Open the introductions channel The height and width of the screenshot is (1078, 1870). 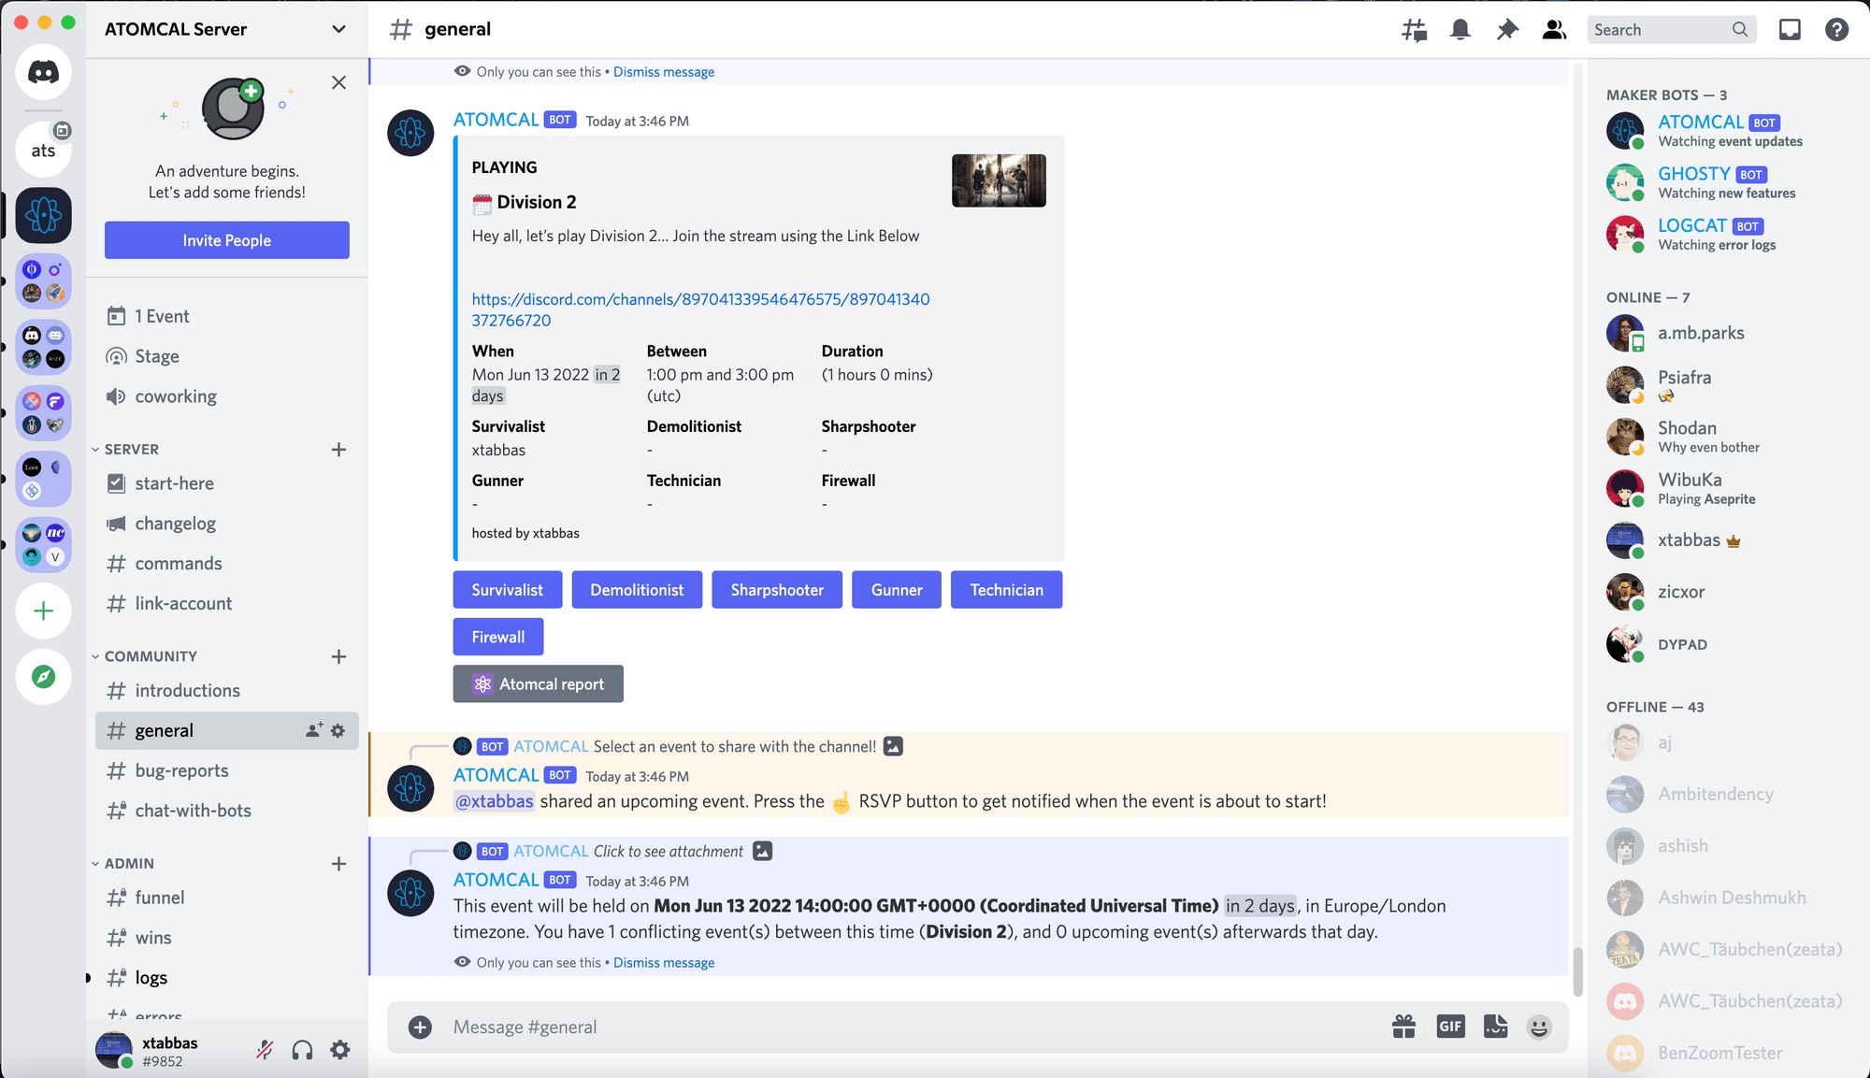227,691
